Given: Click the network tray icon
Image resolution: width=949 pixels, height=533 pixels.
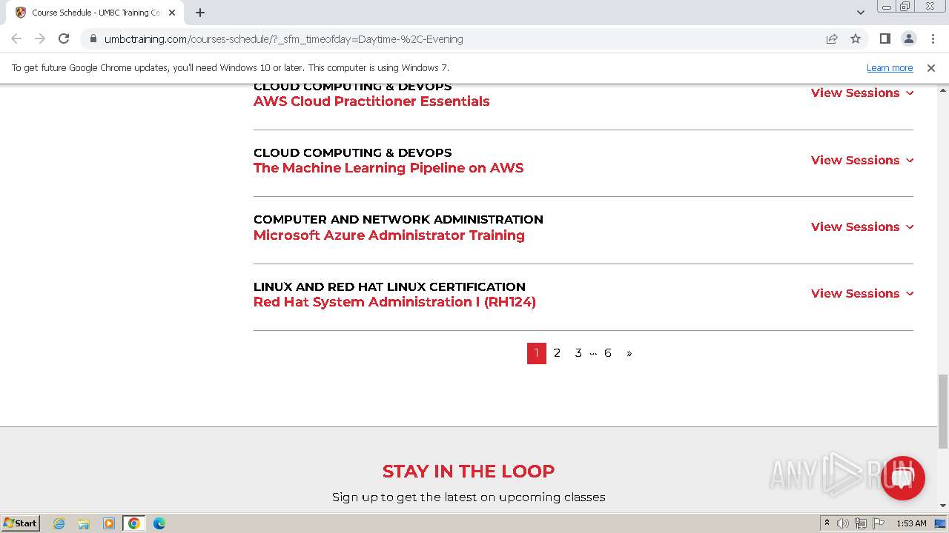Looking at the screenshot, I should pos(861,523).
